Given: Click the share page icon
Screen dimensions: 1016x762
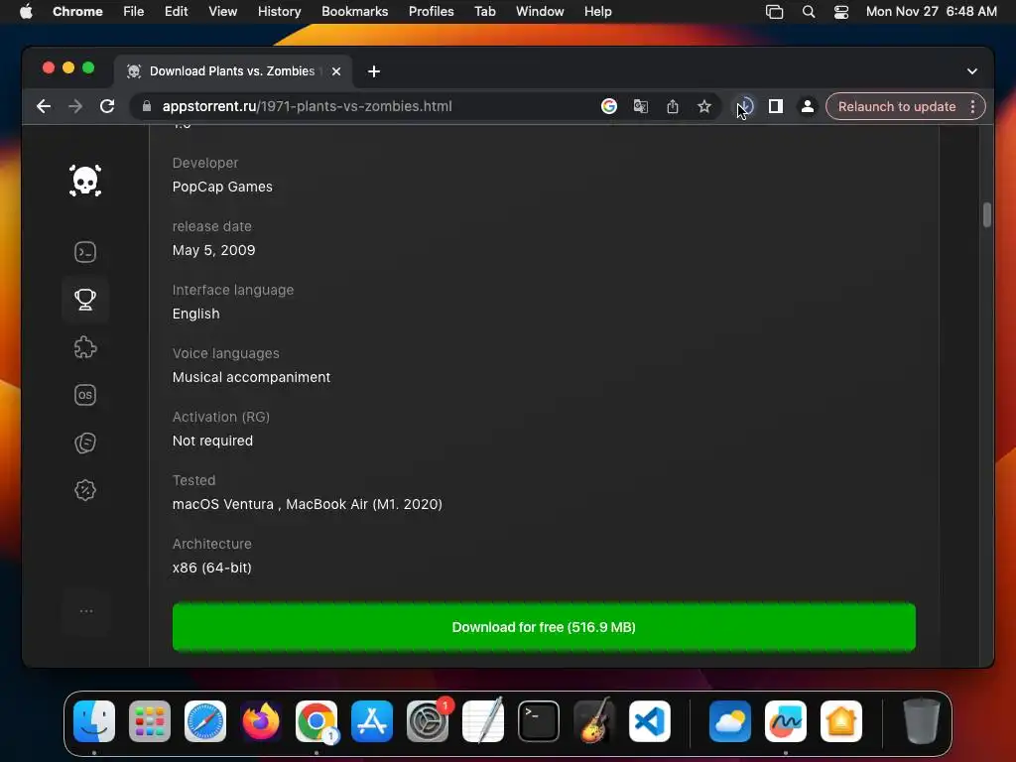Looking at the screenshot, I should click(673, 106).
